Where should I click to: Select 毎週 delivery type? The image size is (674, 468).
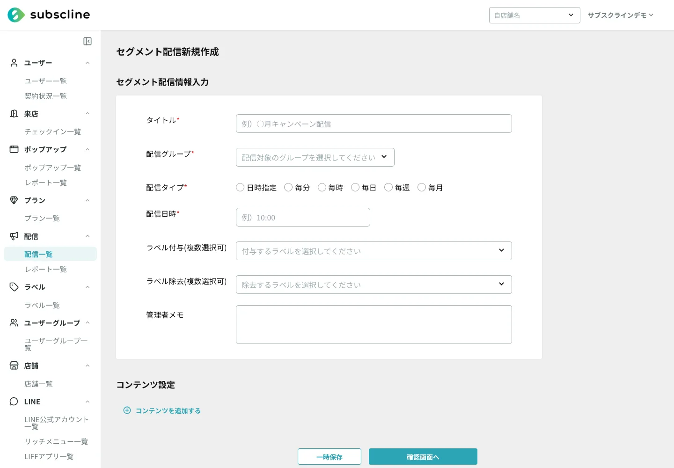tap(388, 187)
